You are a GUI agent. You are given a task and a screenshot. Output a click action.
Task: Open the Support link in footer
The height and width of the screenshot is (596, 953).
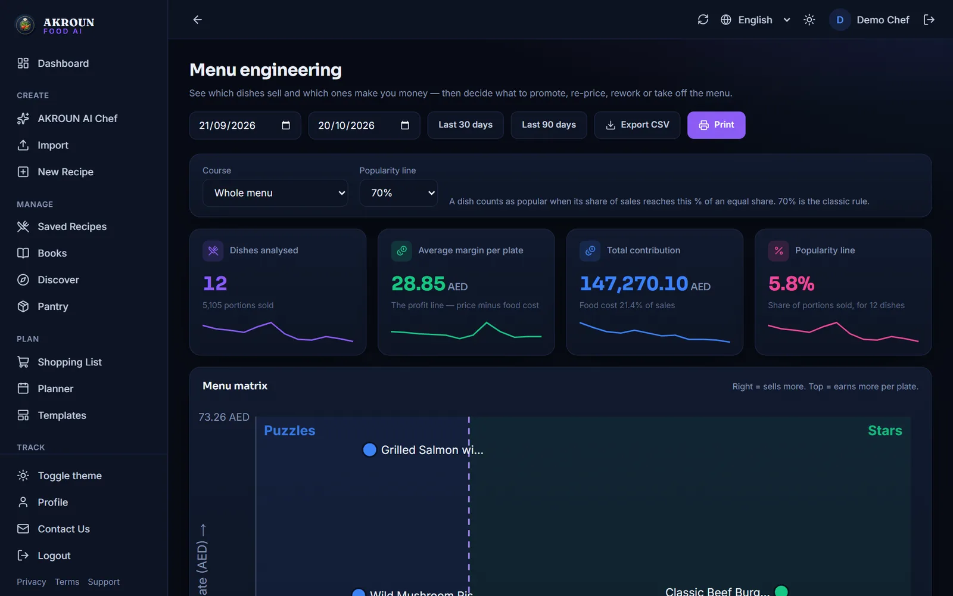[x=104, y=582]
